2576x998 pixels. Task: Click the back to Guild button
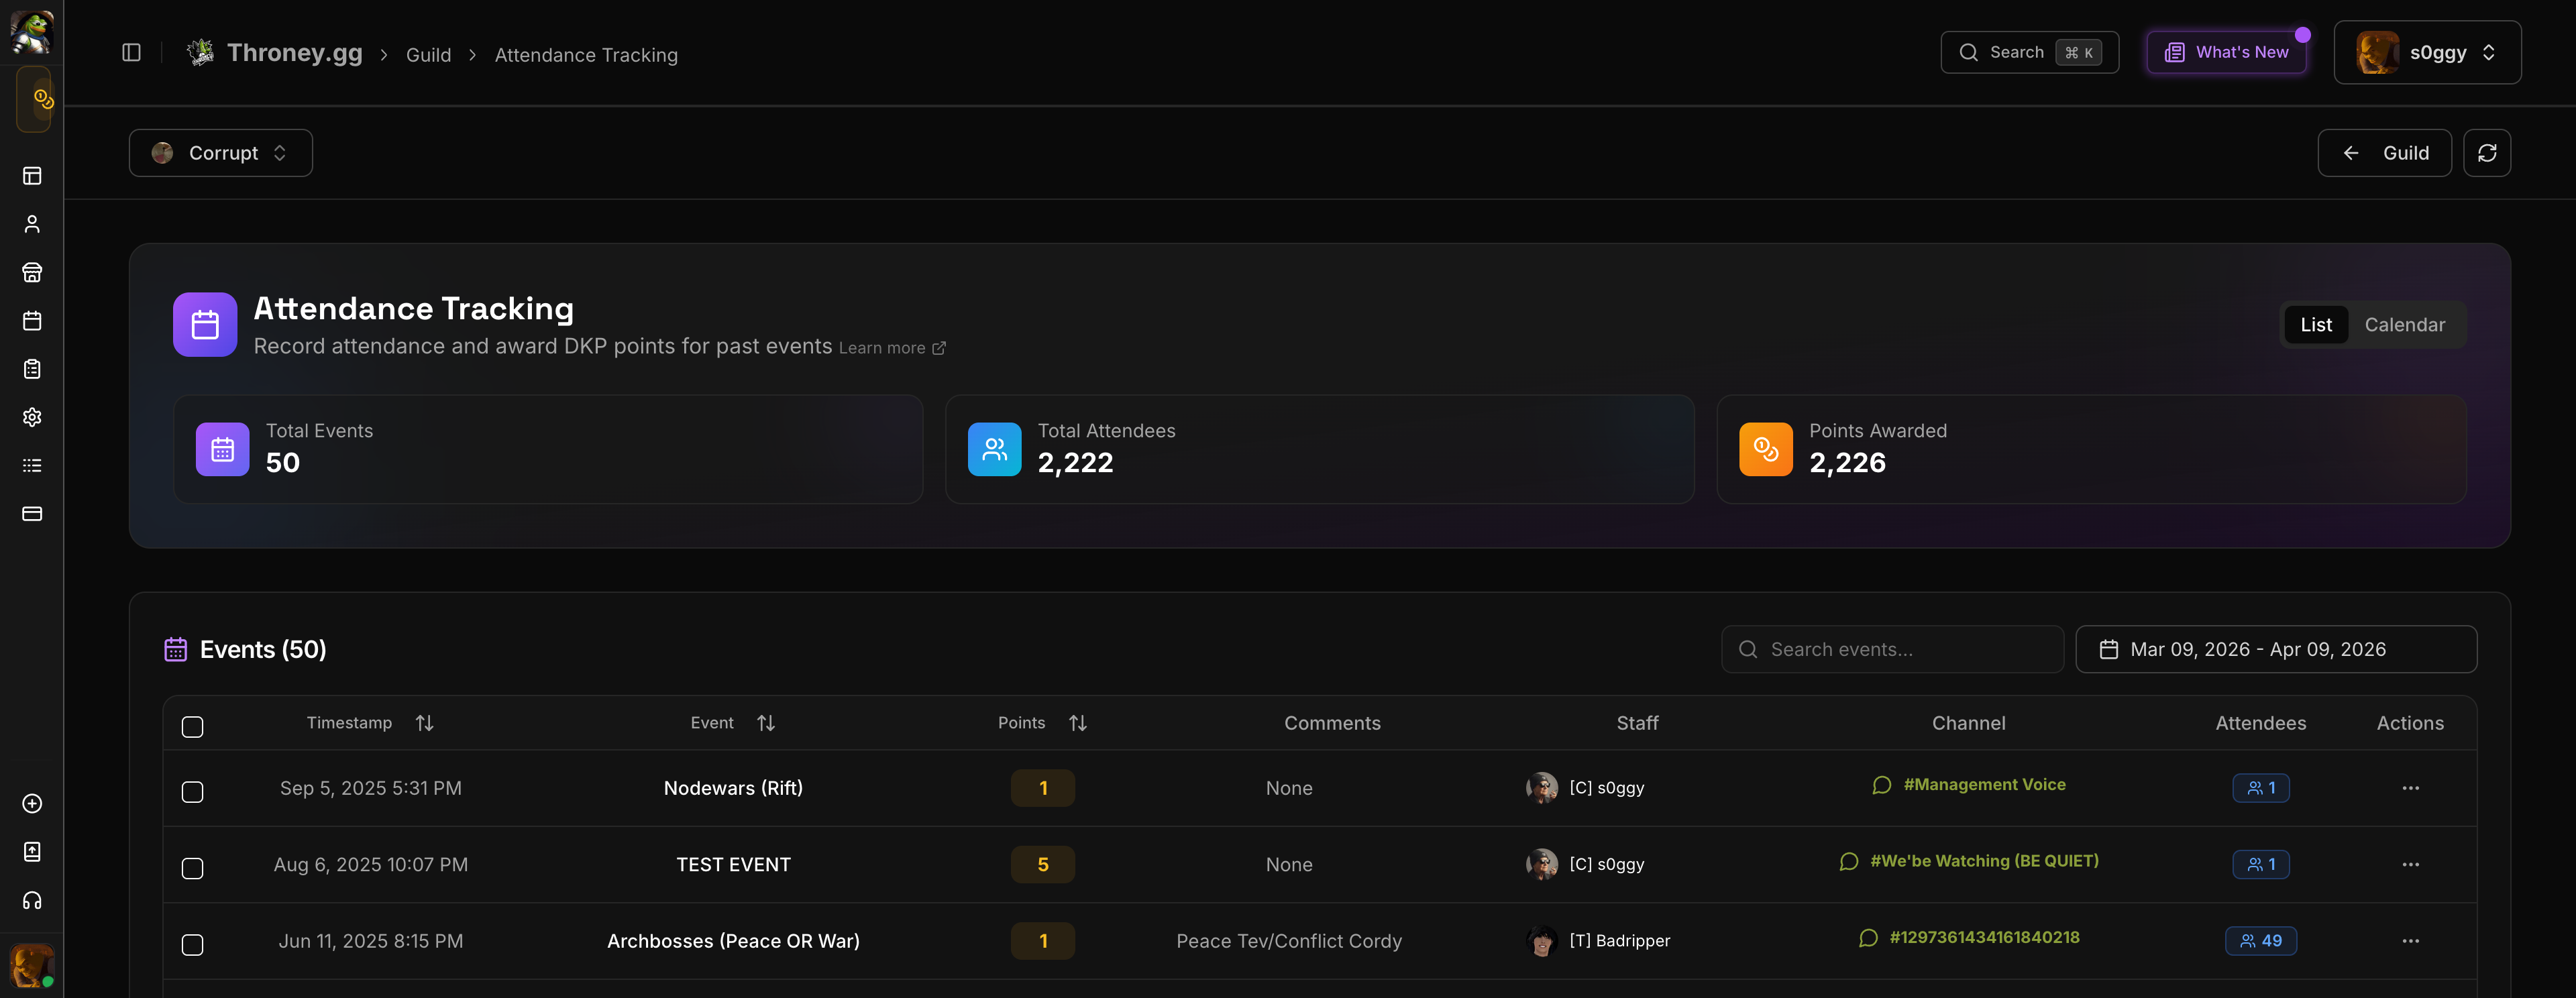(x=2384, y=153)
